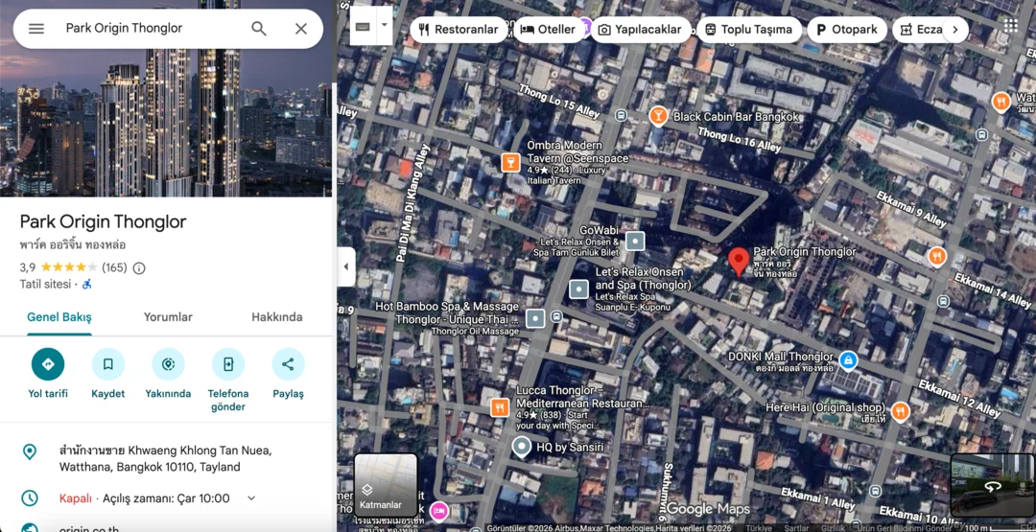The width and height of the screenshot is (1036, 532).
Task: Open the Katmanlar layers thumbnail
Action: coord(386,485)
